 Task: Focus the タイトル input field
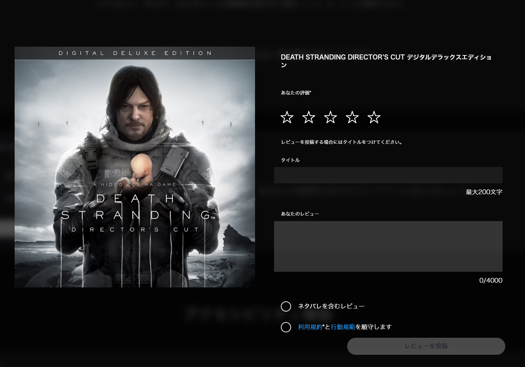pyautogui.click(x=388, y=175)
